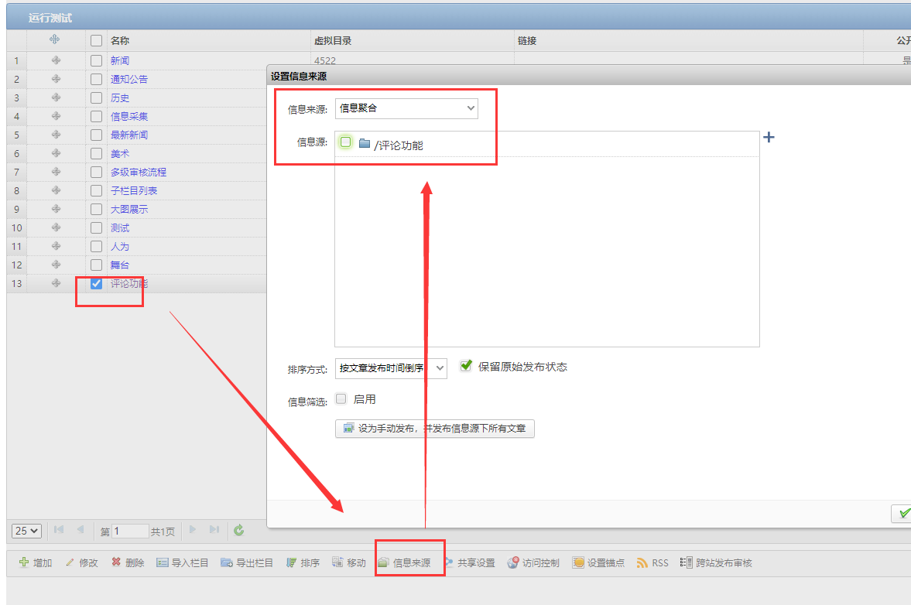The width and height of the screenshot is (911, 605).
Task: Click the page number input field
Action: pyautogui.click(x=130, y=532)
